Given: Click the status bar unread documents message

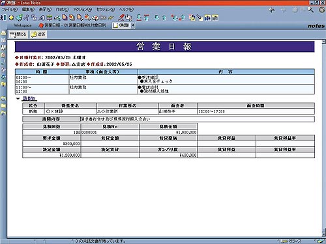Looking at the screenshot, I should click(100, 241).
